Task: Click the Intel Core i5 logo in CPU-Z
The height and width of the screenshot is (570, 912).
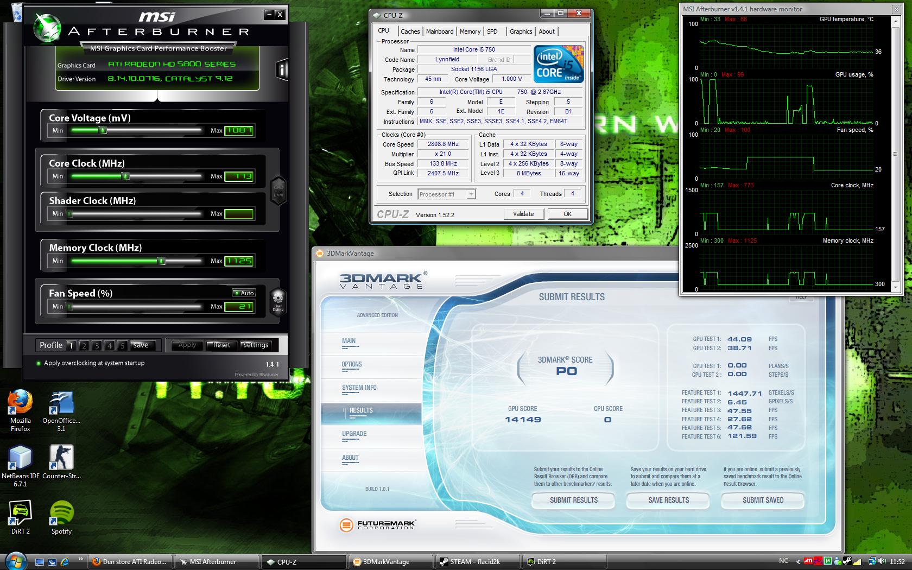Action: (x=559, y=64)
